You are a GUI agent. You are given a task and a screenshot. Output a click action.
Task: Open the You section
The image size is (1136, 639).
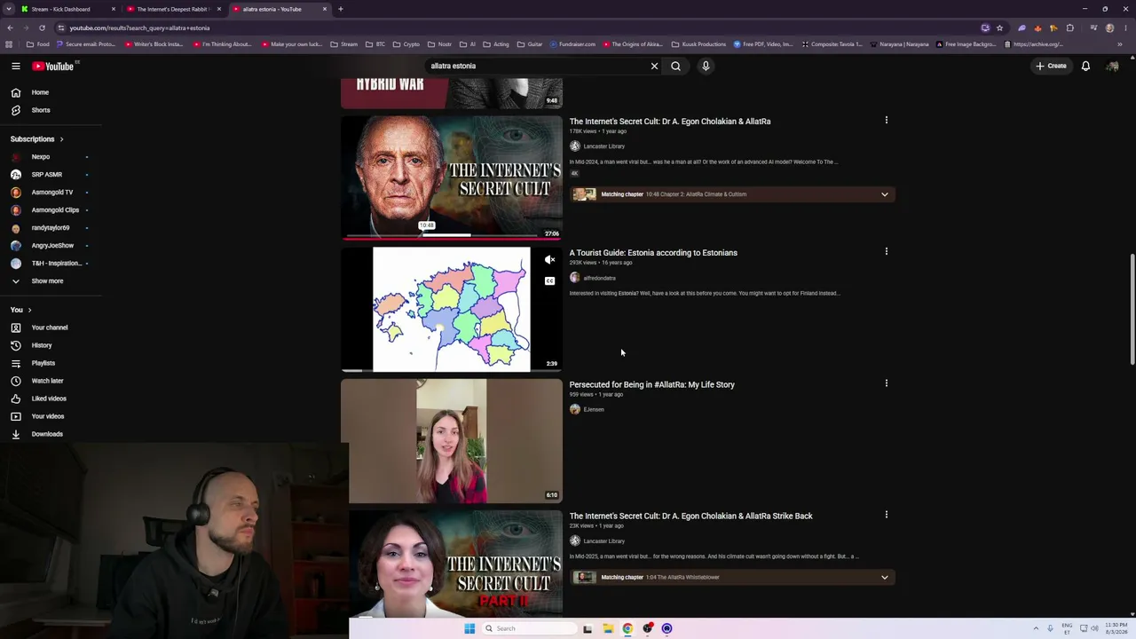pyautogui.click(x=21, y=310)
